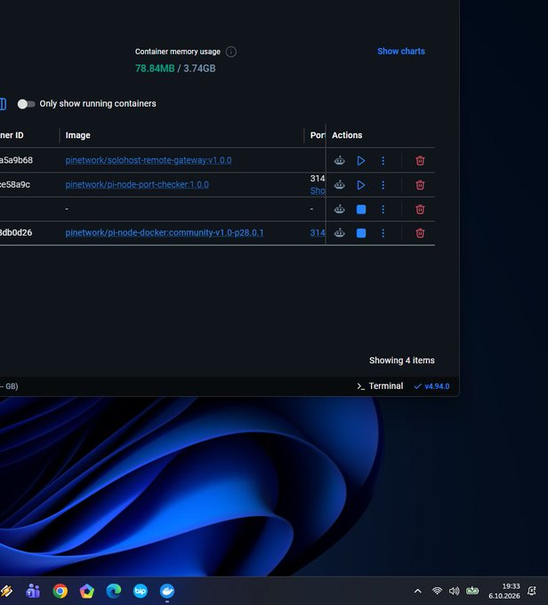
Task: Open pinetwork/pi-node-docker:community-v1.0-p28.0.1 image link
Action: point(165,233)
